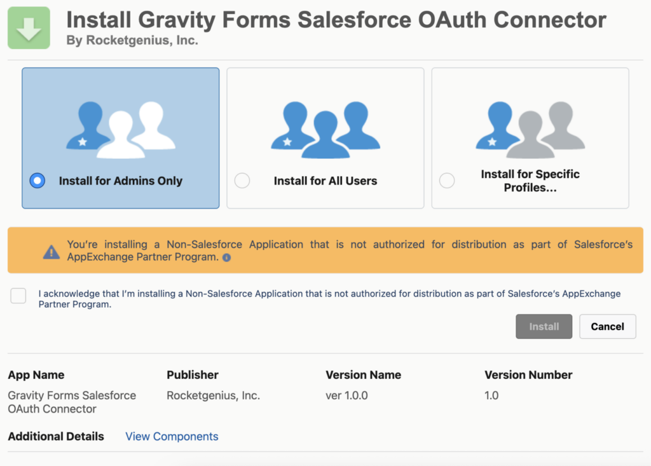Select Install for All Users radio button
Screen dimensions: 651x466
pos(242,181)
